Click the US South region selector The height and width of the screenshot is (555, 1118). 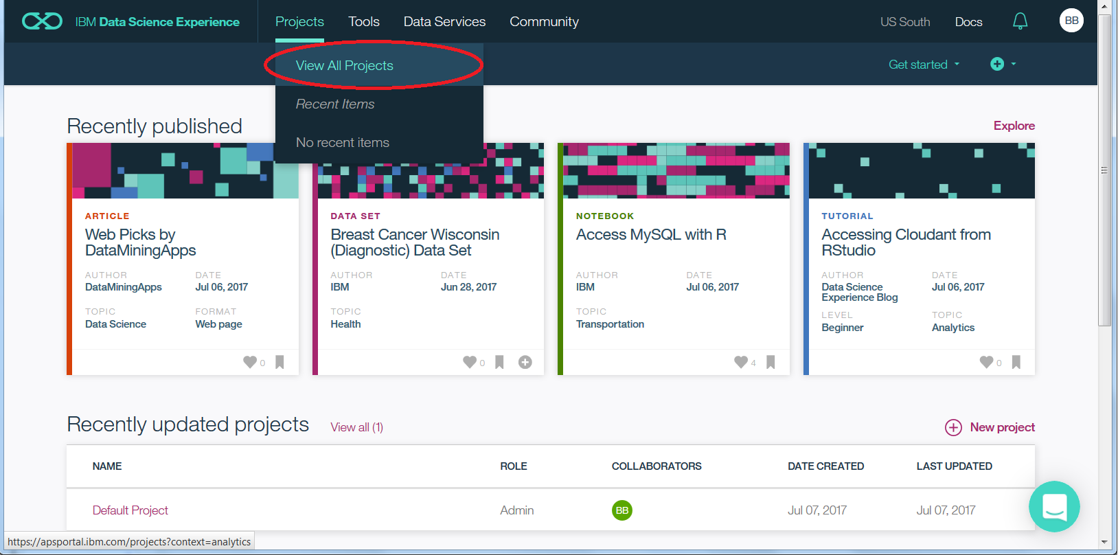click(905, 22)
